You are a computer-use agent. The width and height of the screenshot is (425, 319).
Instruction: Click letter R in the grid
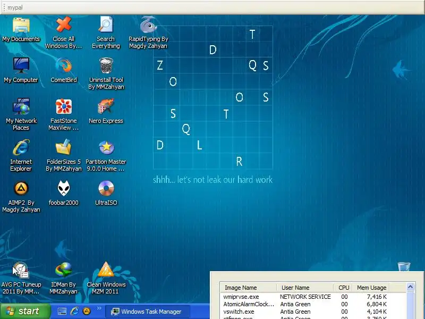(x=239, y=162)
